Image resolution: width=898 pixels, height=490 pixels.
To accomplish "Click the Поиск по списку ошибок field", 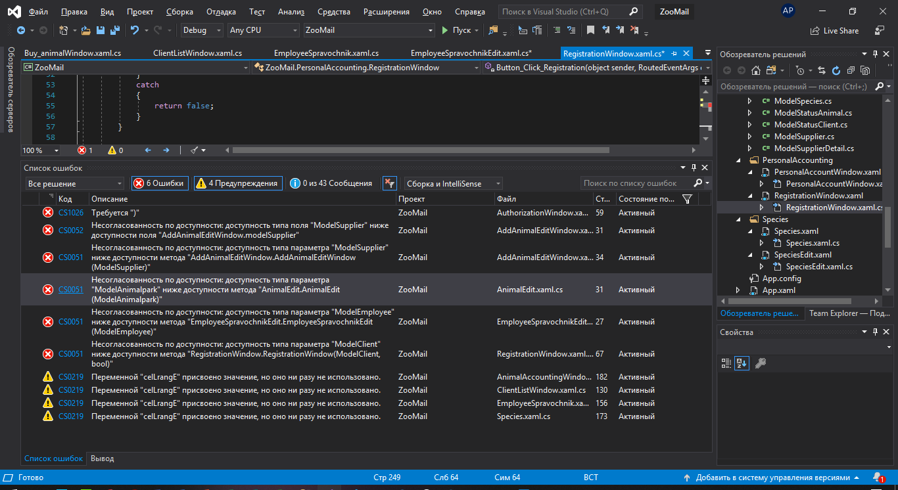I will (636, 183).
